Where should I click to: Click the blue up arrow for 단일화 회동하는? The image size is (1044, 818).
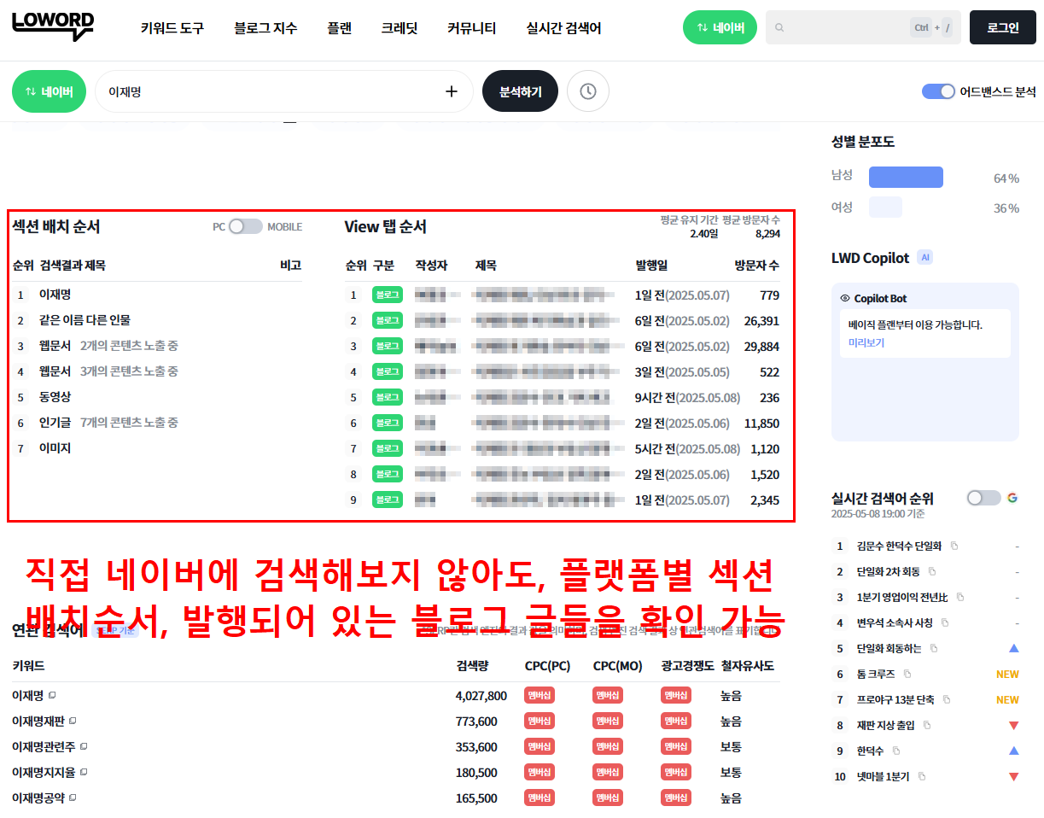(x=1013, y=649)
